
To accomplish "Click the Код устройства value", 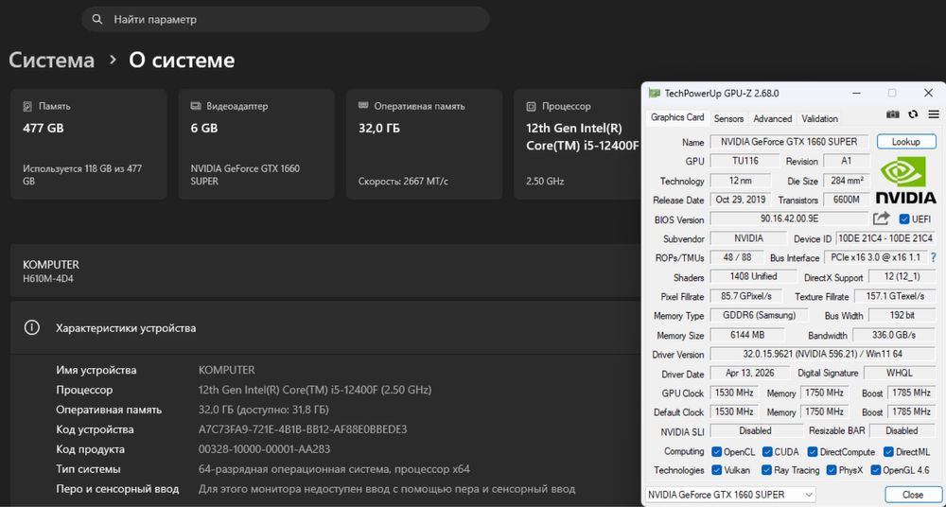I will pyautogui.click(x=303, y=429).
